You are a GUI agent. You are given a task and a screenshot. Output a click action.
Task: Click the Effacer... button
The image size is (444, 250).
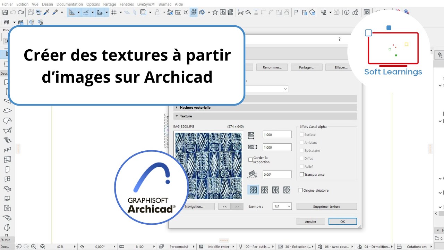point(341,67)
